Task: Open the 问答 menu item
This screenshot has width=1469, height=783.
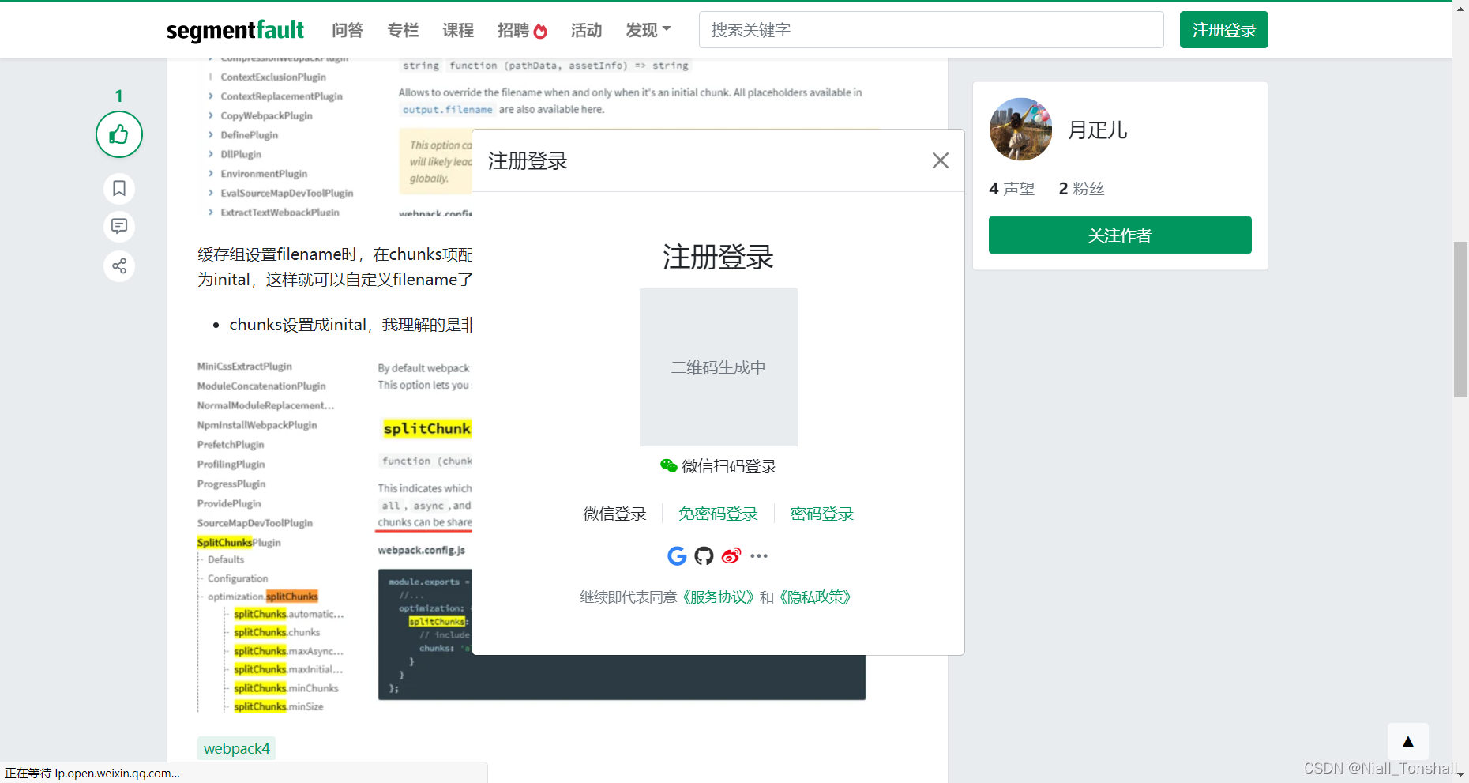Action: tap(348, 30)
